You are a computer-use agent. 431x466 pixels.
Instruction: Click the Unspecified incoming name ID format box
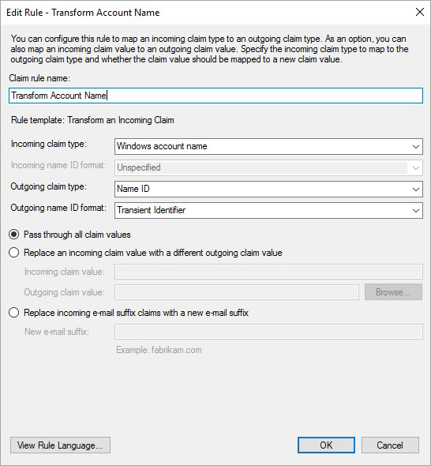pos(268,167)
